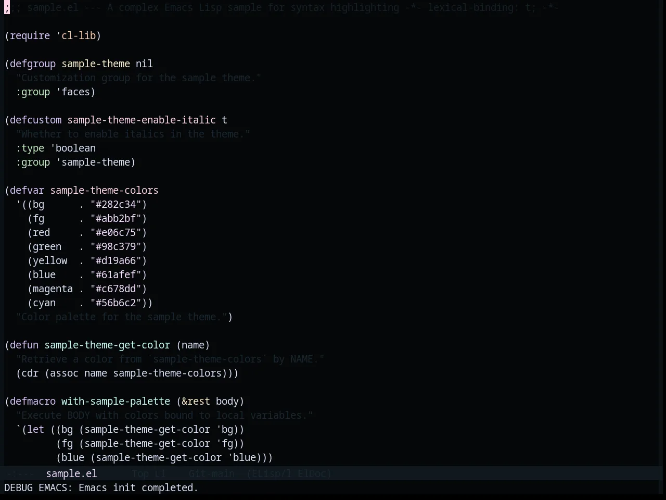The height and width of the screenshot is (500, 666).
Task: Click the "#e06c75" color string
Action: pyautogui.click(x=116, y=232)
